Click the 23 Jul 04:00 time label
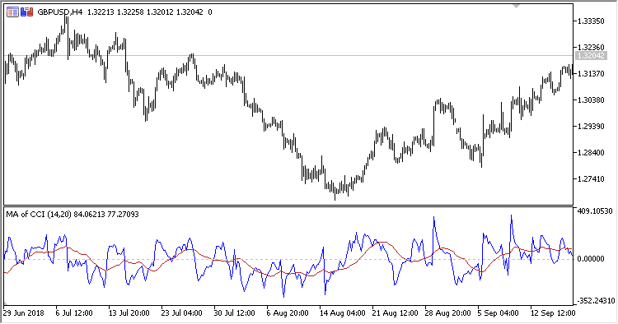The image size is (618, 324). (x=182, y=313)
